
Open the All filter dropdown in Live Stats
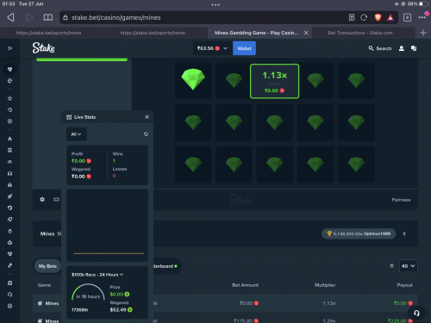[77, 134]
